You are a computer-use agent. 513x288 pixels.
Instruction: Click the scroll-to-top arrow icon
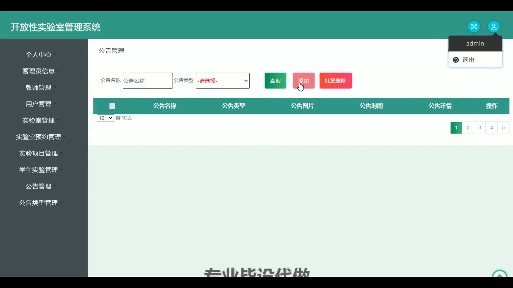[x=500, y=274]
